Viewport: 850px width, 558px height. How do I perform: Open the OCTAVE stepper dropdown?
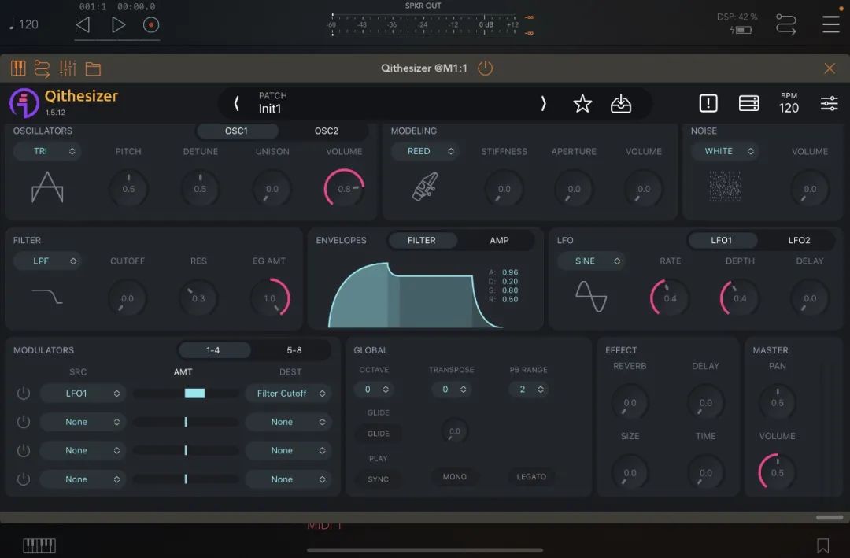coord(374,390)
